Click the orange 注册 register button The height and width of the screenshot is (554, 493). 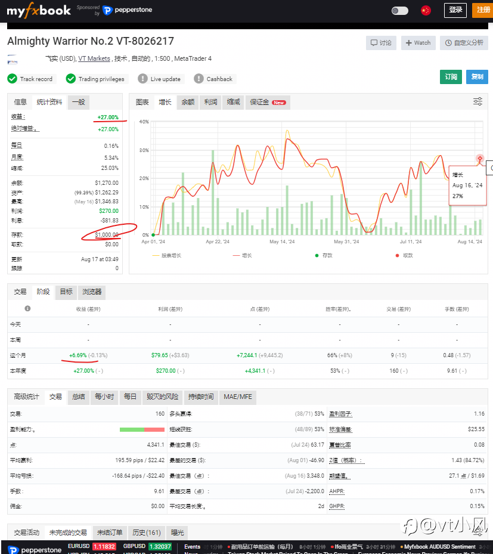(x=483, y=10)
